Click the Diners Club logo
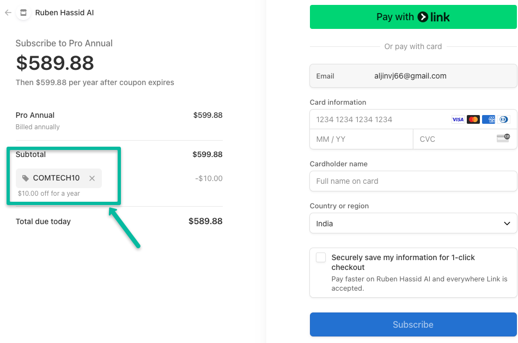 [503, 119]
